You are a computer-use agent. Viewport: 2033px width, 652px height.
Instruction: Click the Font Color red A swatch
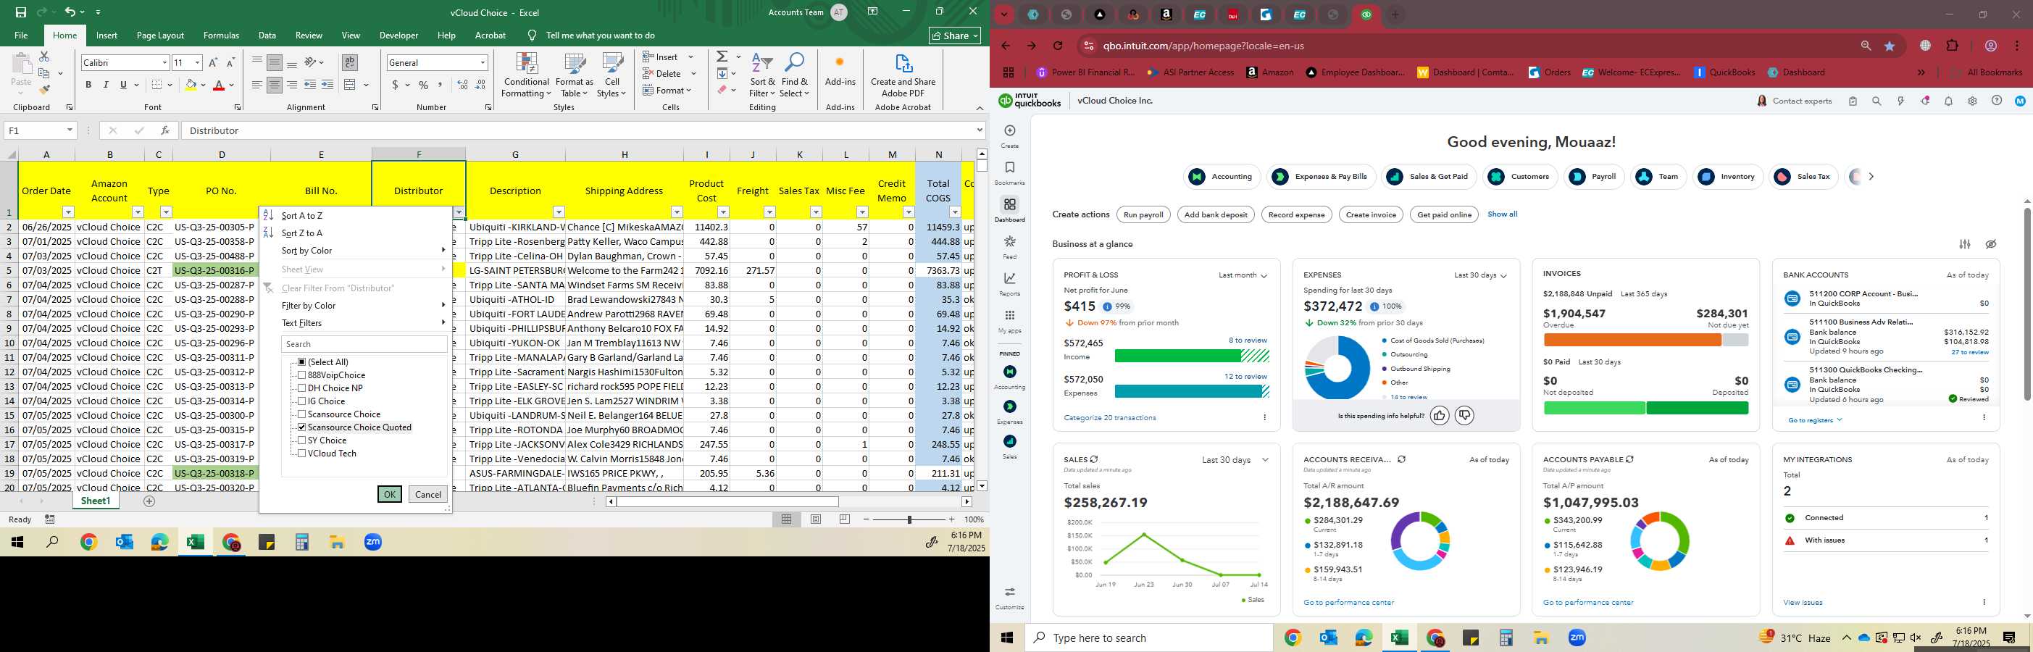pos(219,85)
